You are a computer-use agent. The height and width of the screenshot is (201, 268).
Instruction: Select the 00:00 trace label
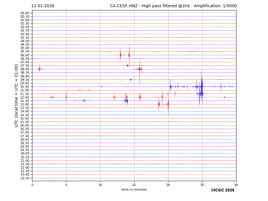click(x=25, y=13)
